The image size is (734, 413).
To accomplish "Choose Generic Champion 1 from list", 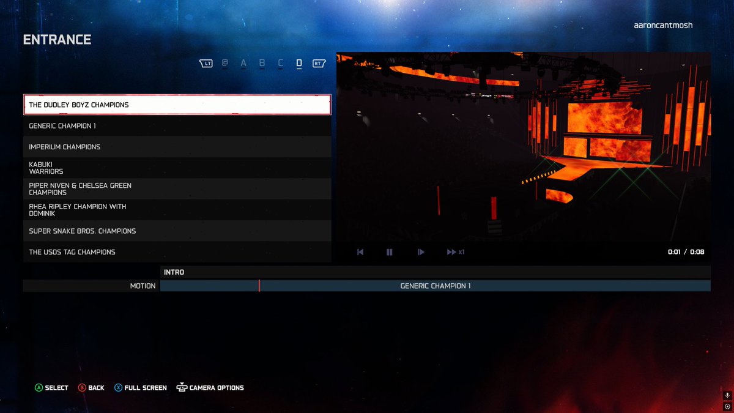I will (x=177, y=126).
